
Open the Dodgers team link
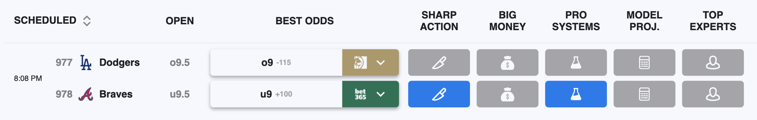[x=120, y=62]
